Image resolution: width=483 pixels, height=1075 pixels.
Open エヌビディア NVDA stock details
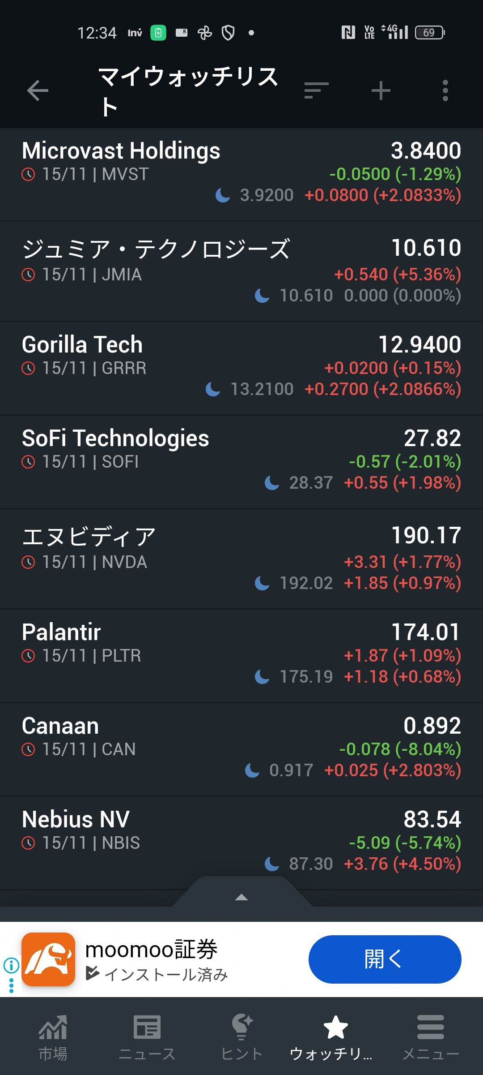click(x=241, y=559)
